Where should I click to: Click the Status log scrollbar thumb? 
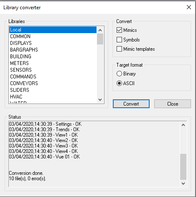tap(183, 167)
